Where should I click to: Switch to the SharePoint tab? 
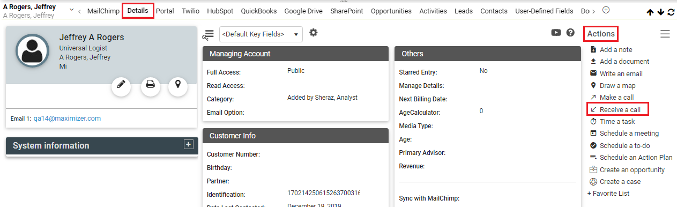[347, 11]
